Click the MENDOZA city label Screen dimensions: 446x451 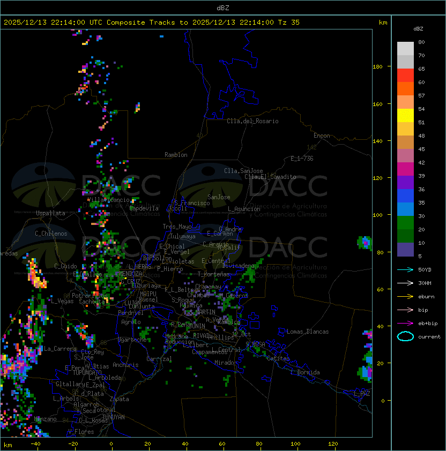(130, 273)
